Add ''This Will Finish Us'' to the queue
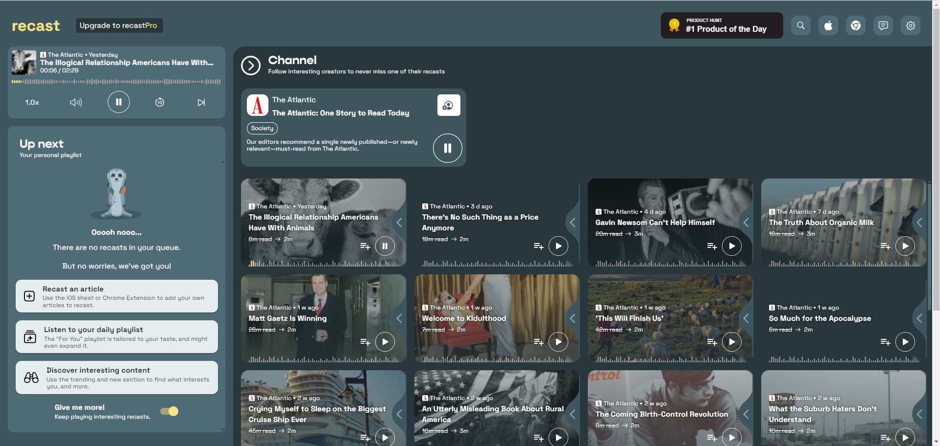The height and width of the screenshot is (446, 940). [x=712, y=342]
